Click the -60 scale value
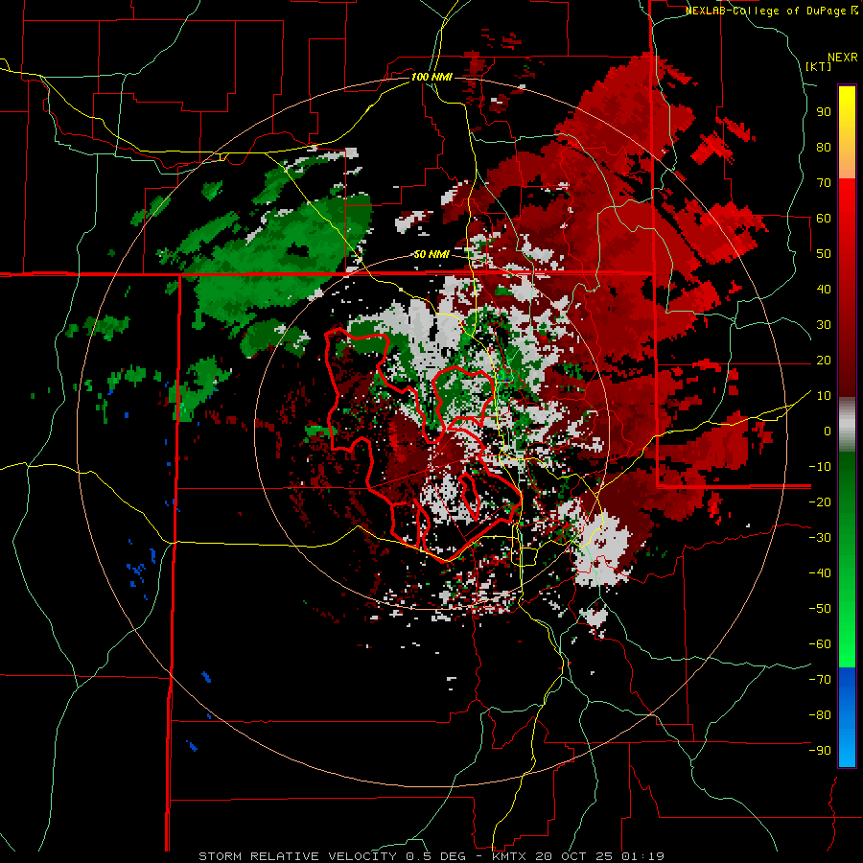The image size is (863, 863). tap(820, 644)
